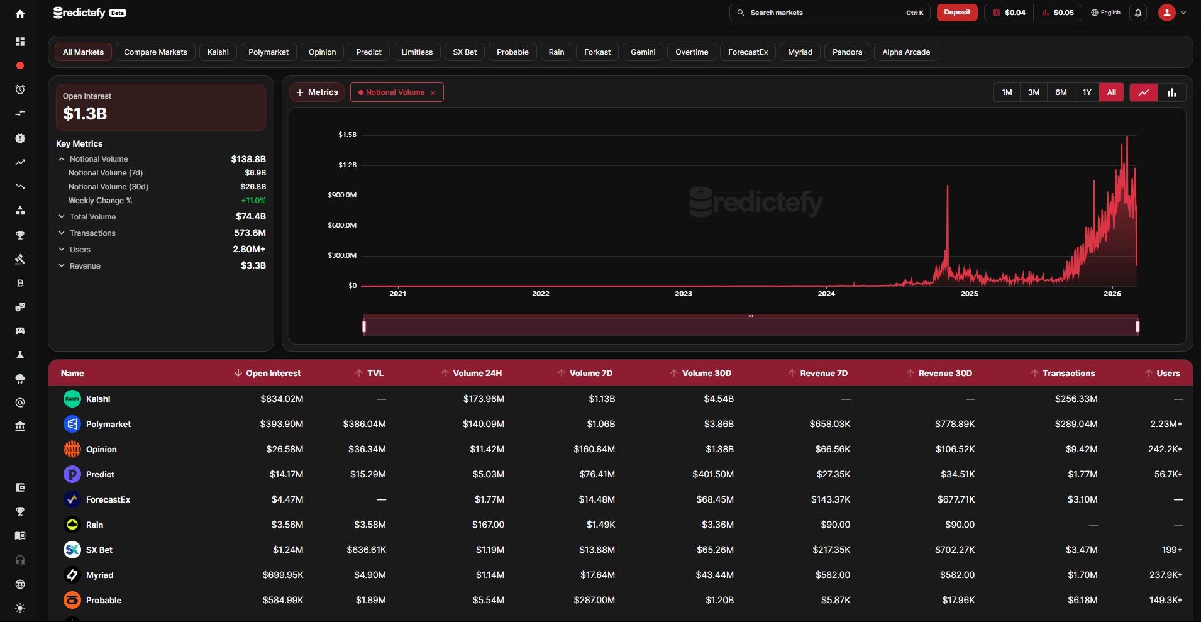
Task: Select the game controller icon in sidebar
Action: [20, 331]
